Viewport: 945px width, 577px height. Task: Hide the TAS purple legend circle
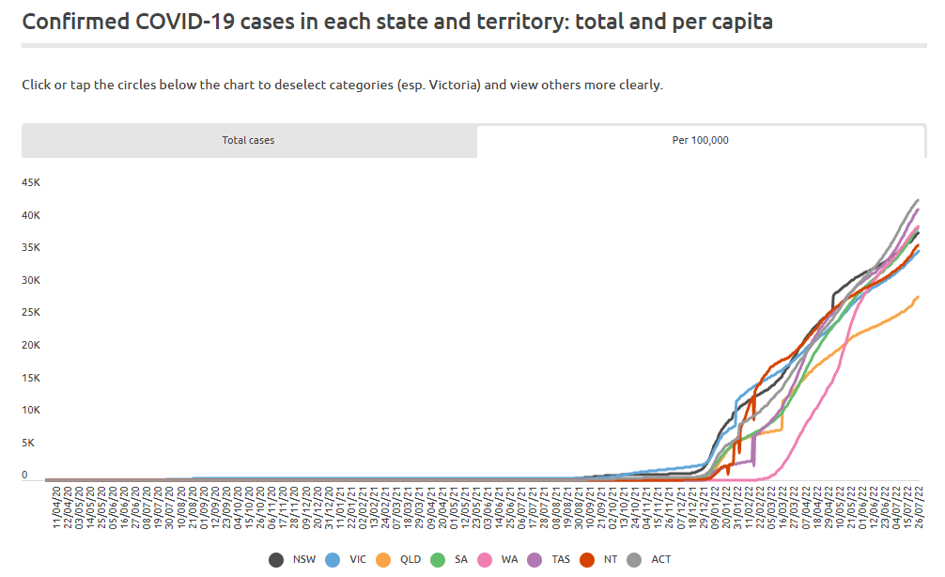click(x=534, y=560)
